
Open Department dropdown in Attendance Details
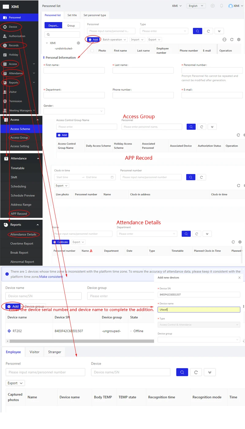pos(147,234)
